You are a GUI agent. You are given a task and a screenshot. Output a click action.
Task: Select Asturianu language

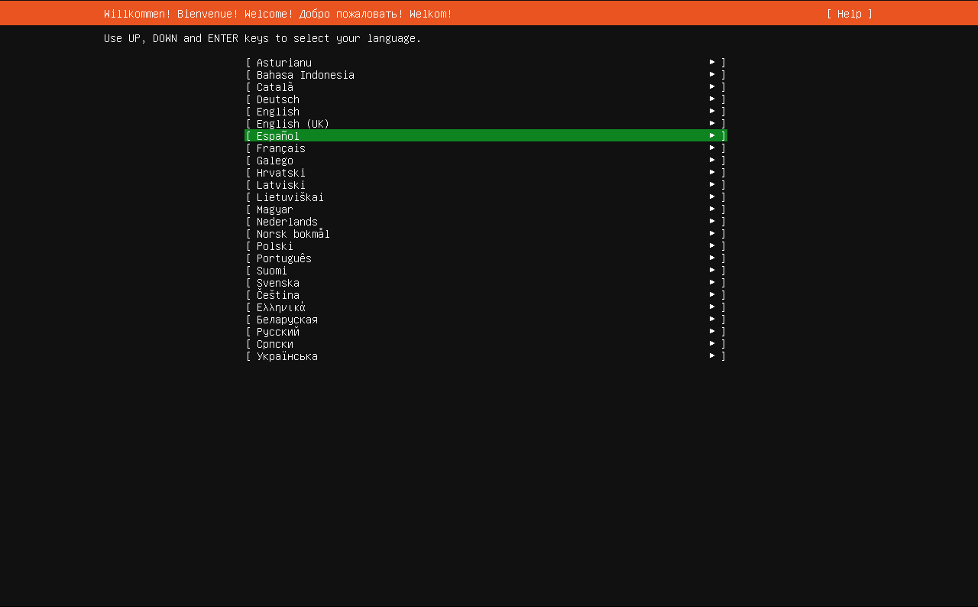[486, 63]
